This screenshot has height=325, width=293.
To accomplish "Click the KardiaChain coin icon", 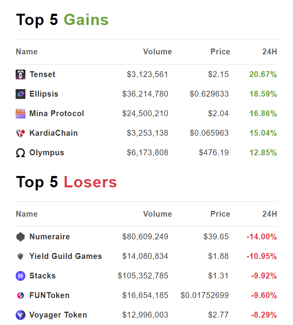I will (x=20, y=133).
